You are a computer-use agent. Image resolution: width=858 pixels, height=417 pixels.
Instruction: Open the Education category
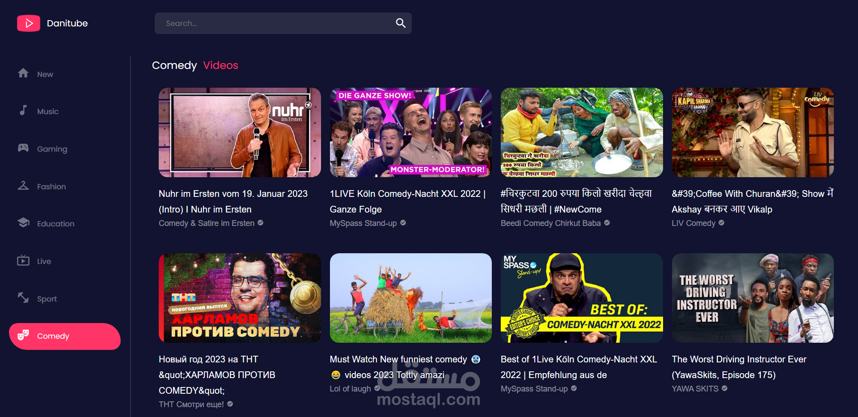pos(65,224)
